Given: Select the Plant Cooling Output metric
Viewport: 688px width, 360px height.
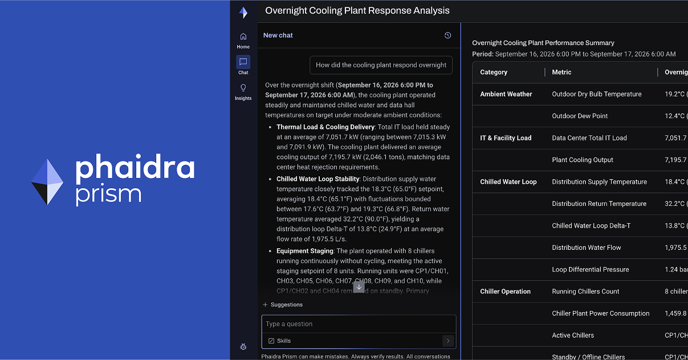Looking at the screenshot, I should pos(583,160).
